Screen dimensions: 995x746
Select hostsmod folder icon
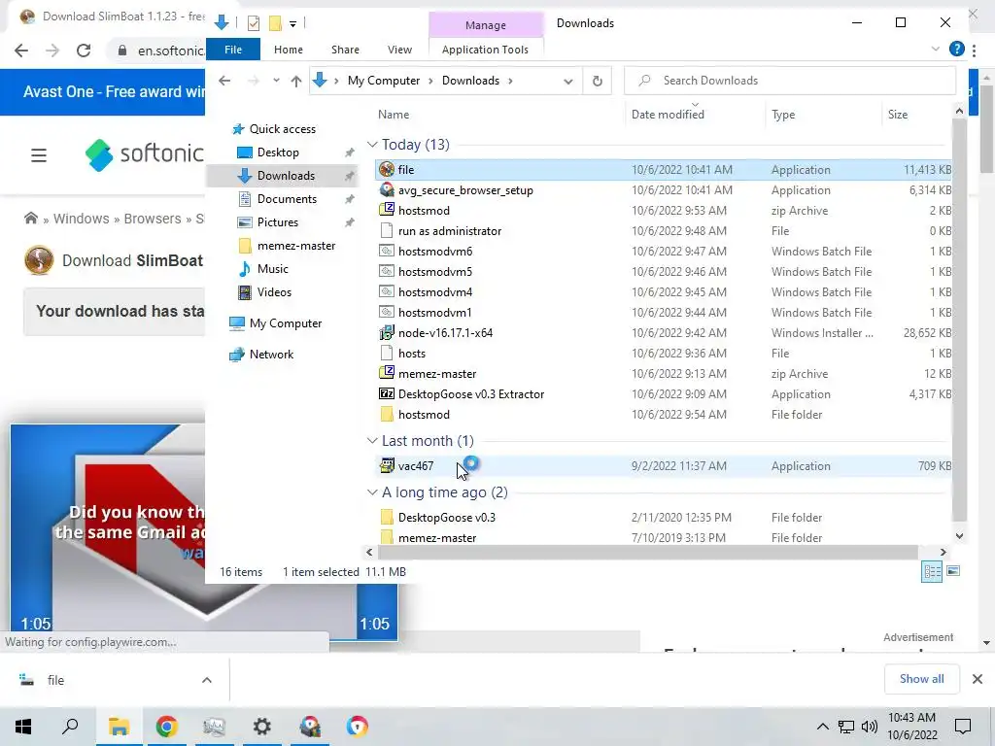387,414
